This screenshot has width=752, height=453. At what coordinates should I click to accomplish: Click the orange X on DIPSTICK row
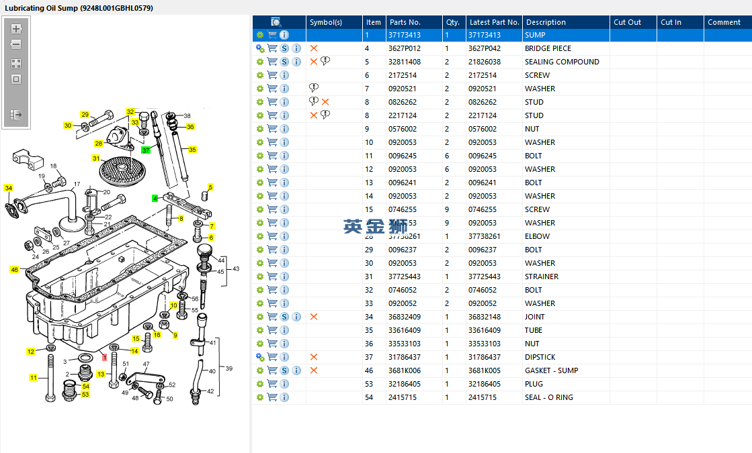click(314, 357)
